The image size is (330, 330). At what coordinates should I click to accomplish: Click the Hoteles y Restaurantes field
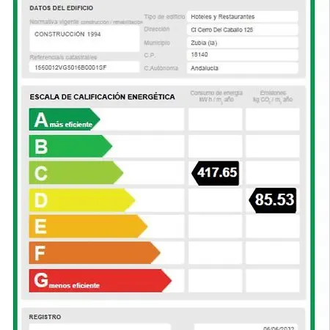(243, 17)
